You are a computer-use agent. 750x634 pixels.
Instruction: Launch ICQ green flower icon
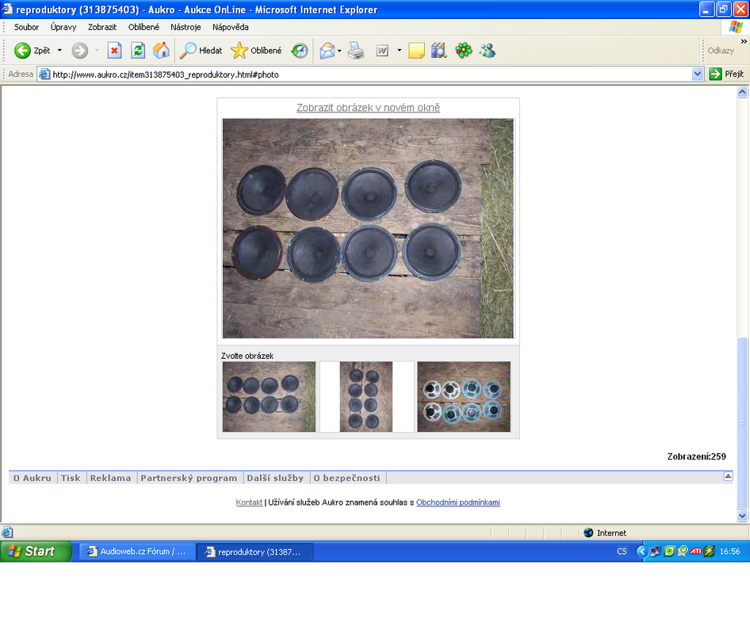(463, 50)
